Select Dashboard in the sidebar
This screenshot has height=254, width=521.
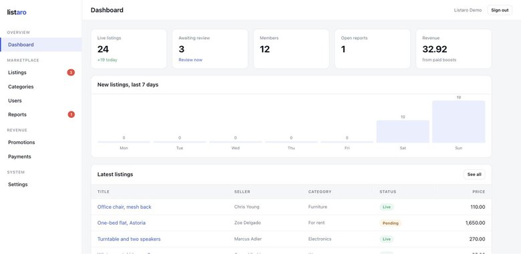click(x=41, y=45)
